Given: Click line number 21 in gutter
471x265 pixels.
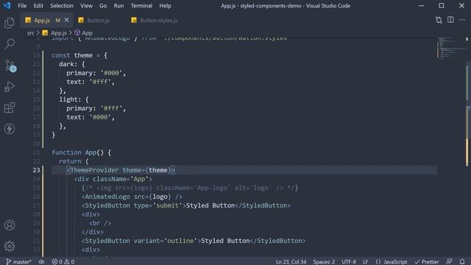Looking at the screenshot, I should 36,152.
